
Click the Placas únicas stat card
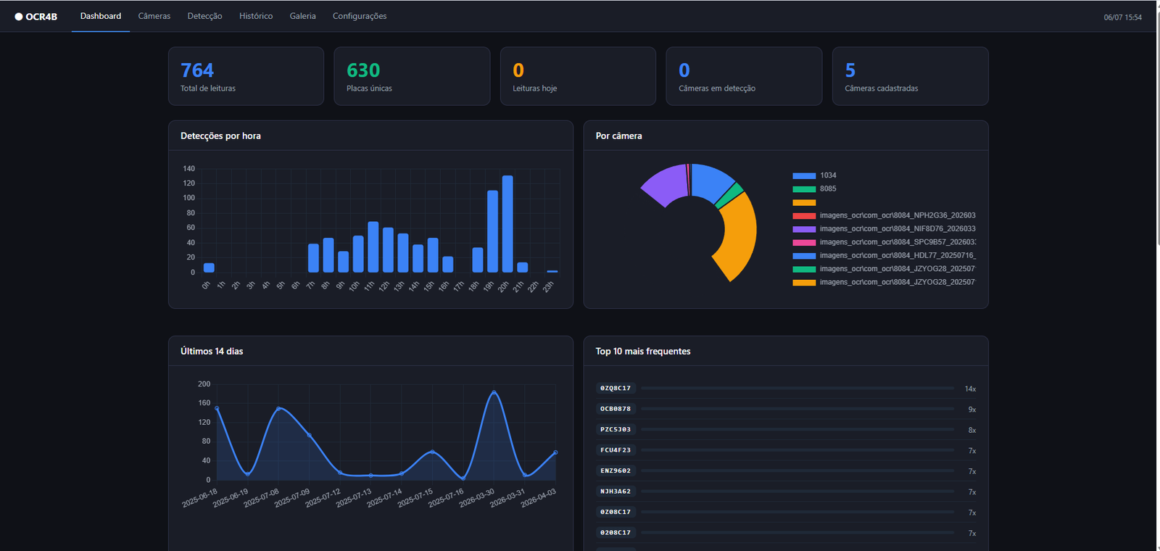[x=412, y=76]
